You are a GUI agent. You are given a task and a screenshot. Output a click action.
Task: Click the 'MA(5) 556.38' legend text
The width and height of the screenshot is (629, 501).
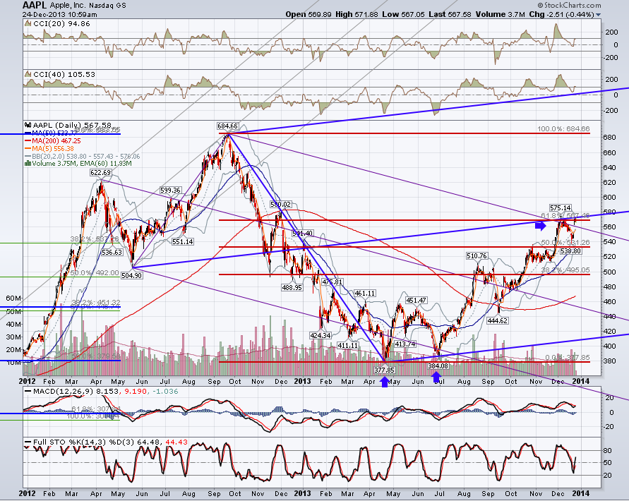54,148
